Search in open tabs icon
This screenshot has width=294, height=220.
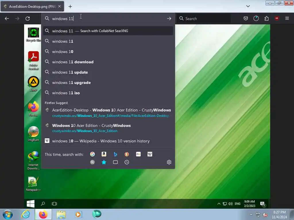point(115,162)
